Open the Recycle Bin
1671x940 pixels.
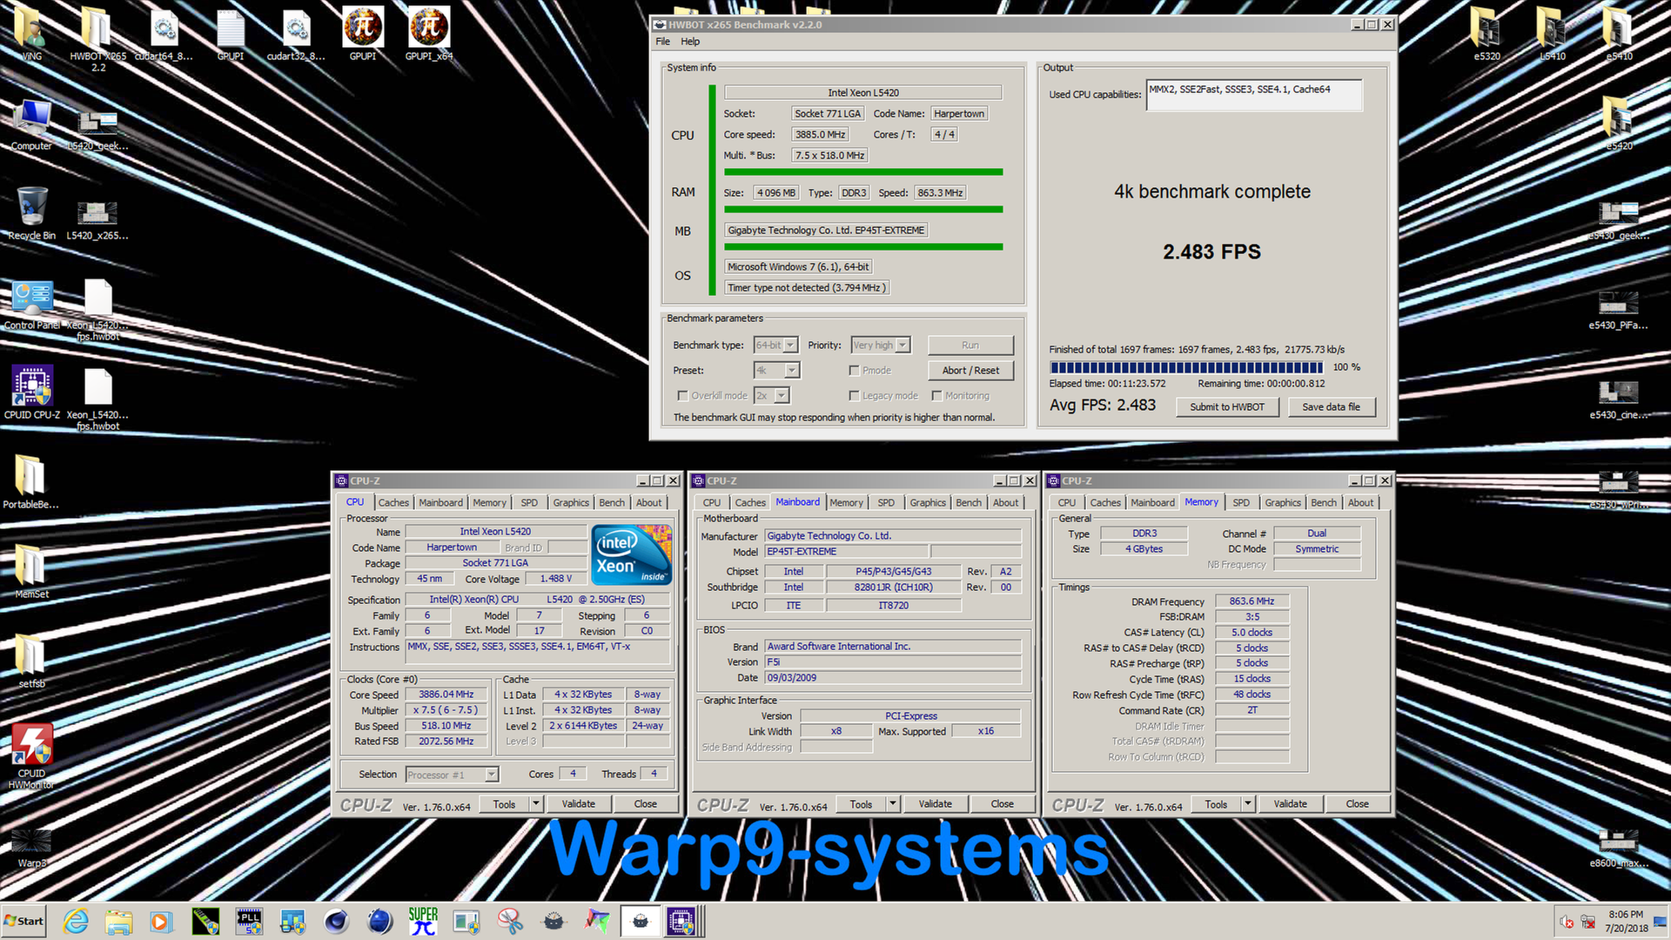[x=31, y=213]
